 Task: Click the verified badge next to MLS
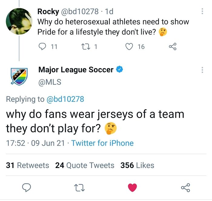(x=120, y=70)
